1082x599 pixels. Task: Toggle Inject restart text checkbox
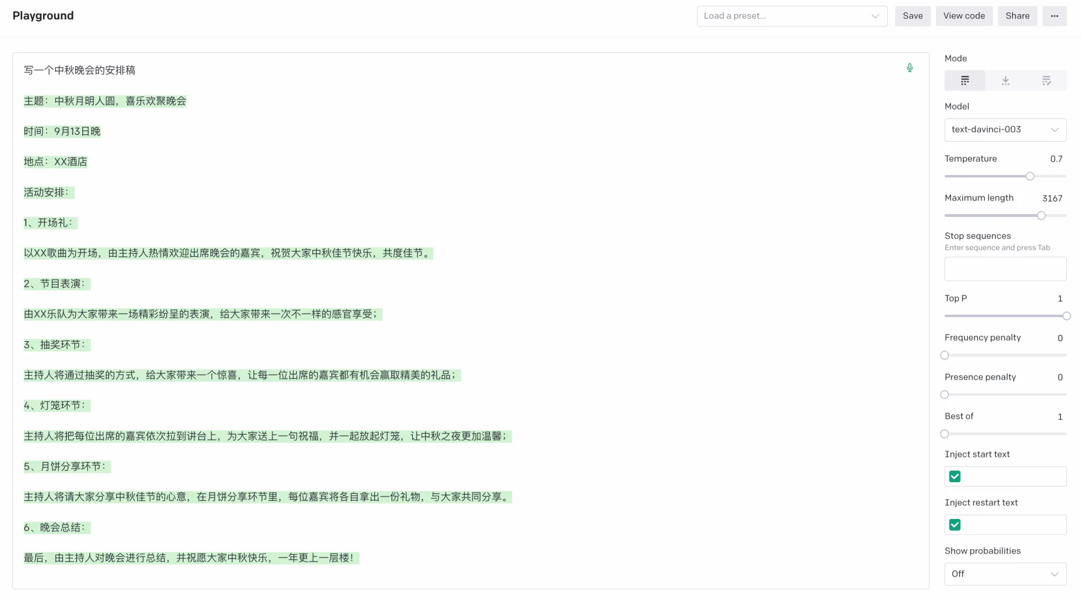pyautogui.click(x=955, y=524)
